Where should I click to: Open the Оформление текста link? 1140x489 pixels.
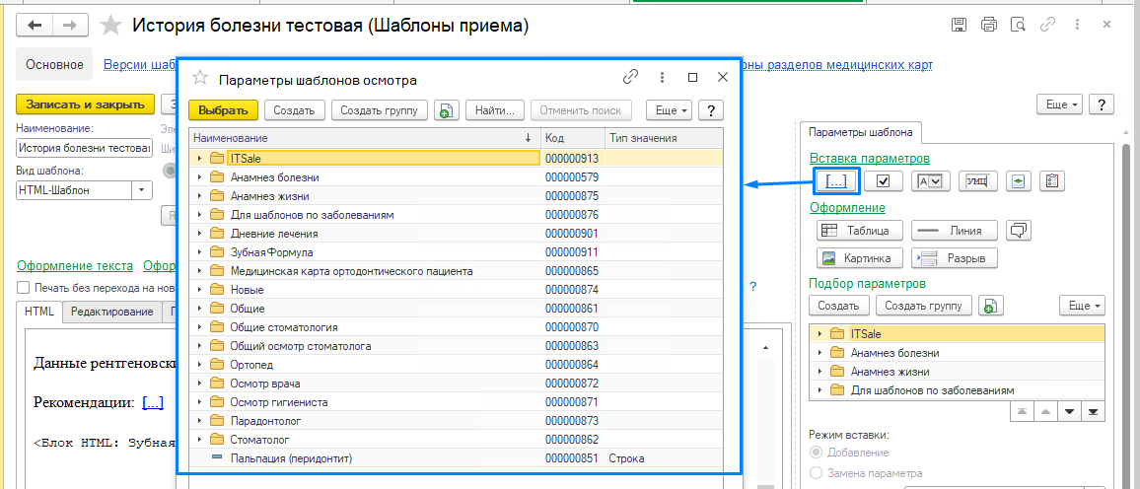(x=76, y=265)
